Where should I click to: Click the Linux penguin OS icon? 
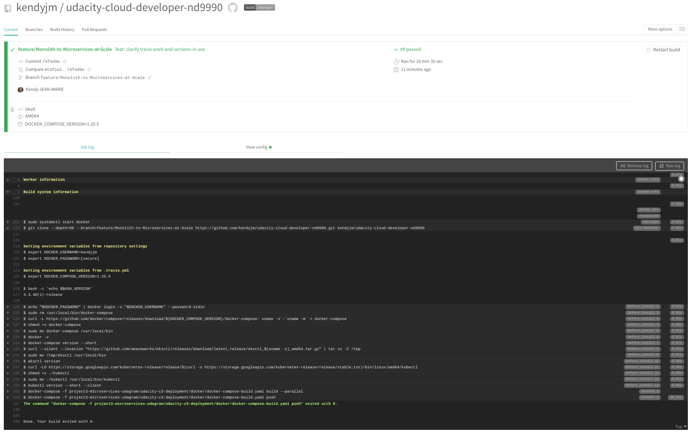coord(12,109)
